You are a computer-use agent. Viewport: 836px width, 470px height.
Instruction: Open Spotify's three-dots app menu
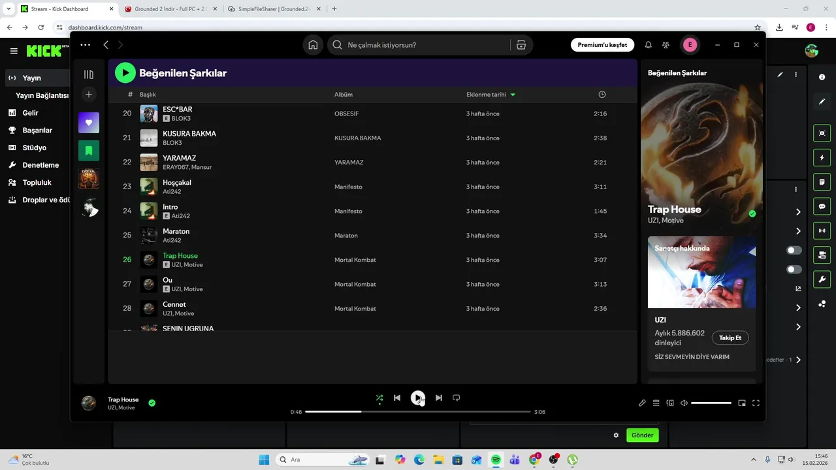tap(85, 45)
